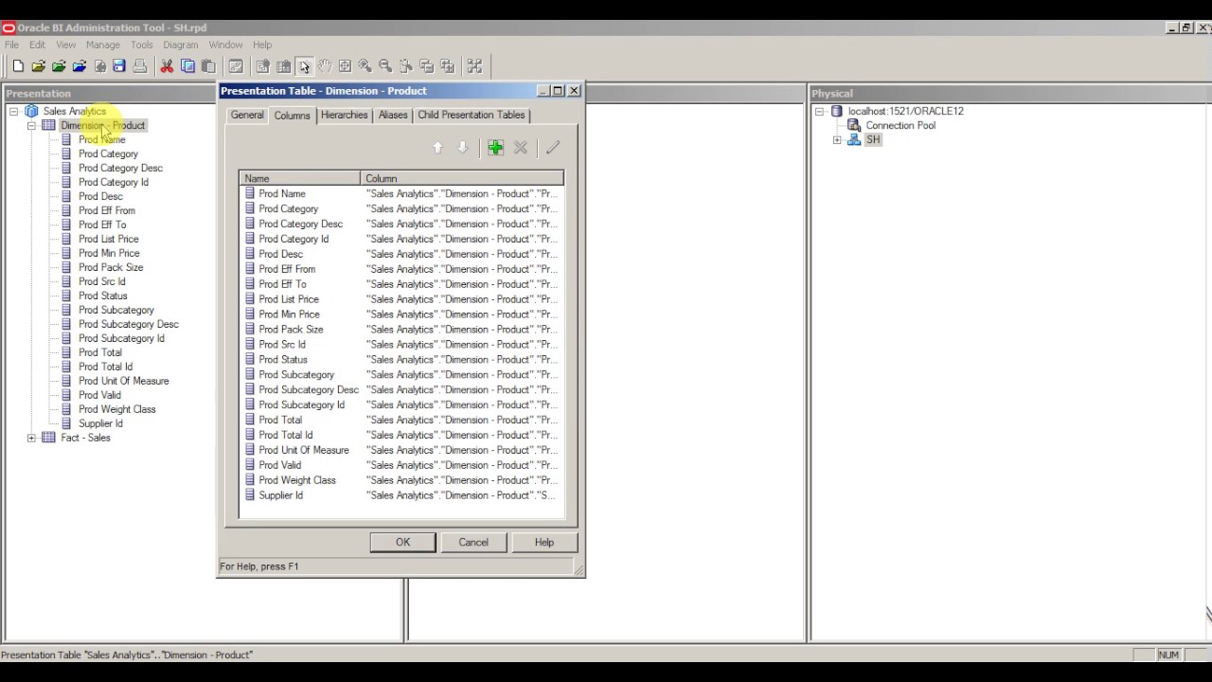Screen dimensions: 1212x682
Task: Click the blue open folder toolbar icon
Action: 80,66
